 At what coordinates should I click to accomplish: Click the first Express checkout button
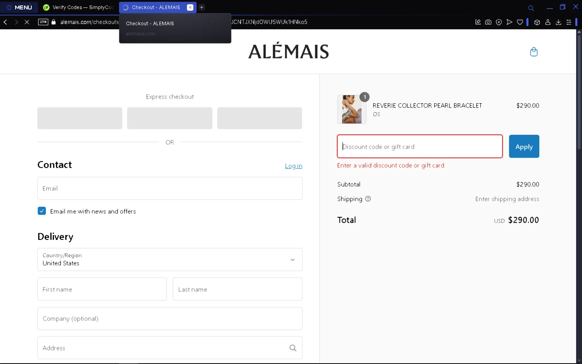pyautogui.click(x=80, y=118)
